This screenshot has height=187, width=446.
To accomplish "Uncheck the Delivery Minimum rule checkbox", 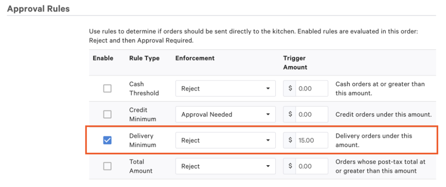I will pos(107,140).
